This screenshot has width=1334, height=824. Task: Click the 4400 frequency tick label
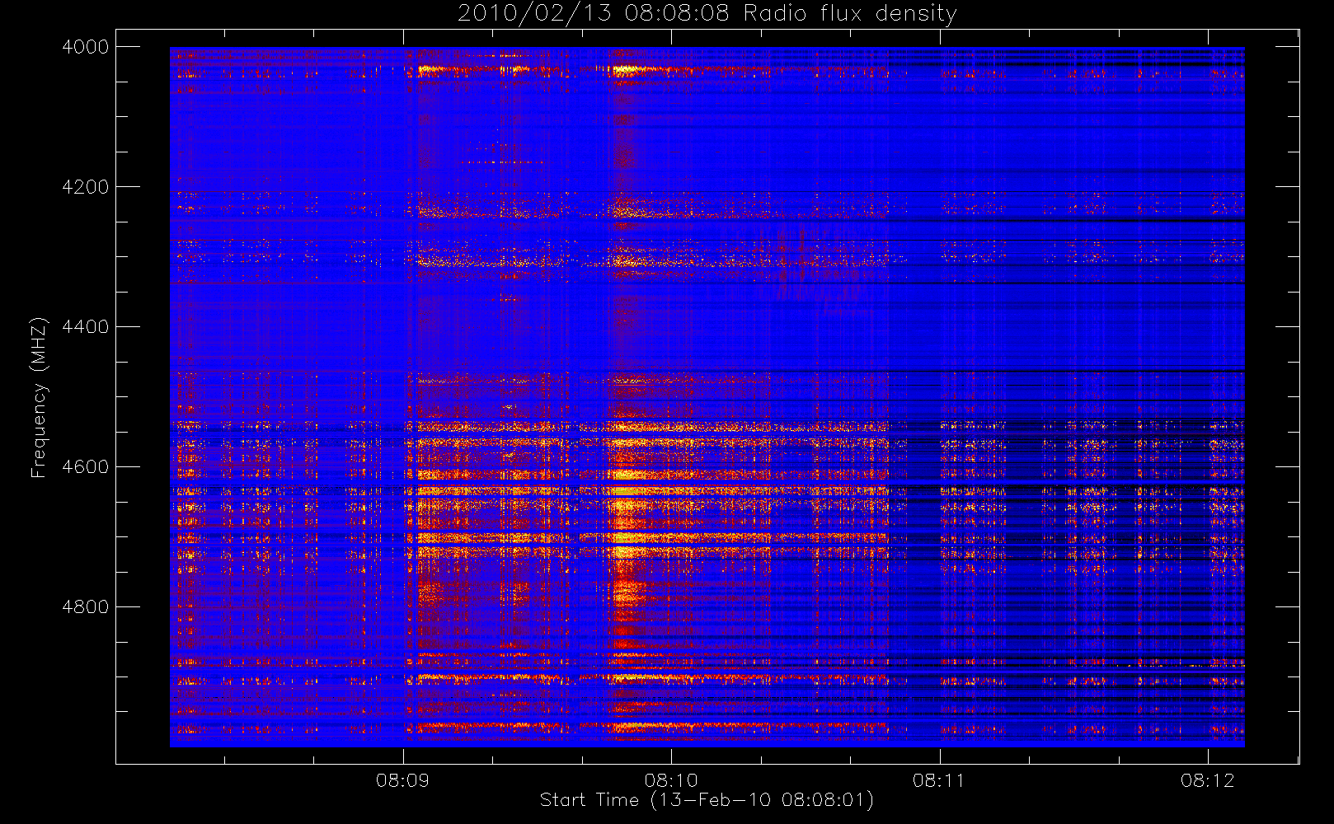click(x=86, y=327)
